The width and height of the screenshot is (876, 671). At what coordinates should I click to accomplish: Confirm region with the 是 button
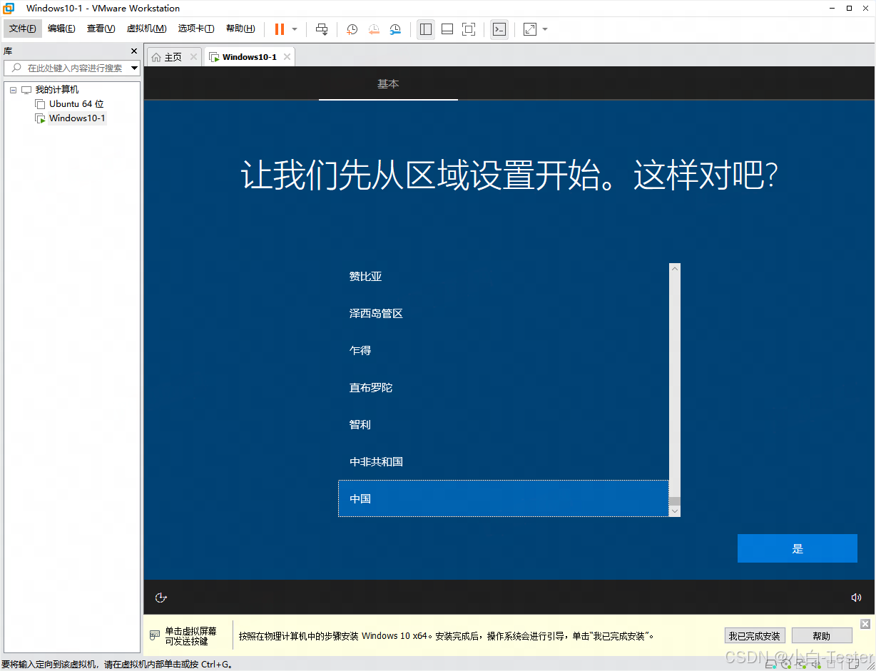pos(798,548)
